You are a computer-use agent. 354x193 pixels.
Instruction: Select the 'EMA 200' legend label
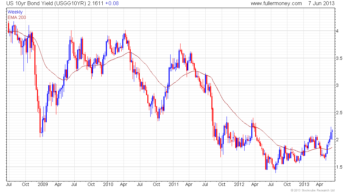(17, 17)
